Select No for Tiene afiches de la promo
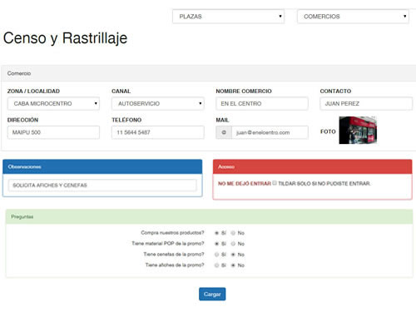416x312 pixels. pos(233,265)
